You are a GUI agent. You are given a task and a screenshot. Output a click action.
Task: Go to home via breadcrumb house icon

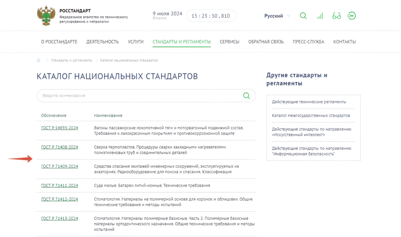click(38, 61)
